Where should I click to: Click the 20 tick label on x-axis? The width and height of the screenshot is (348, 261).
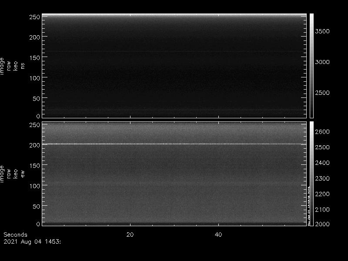130,234
